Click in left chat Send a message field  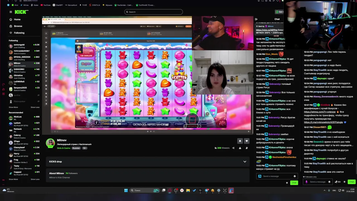276,176
